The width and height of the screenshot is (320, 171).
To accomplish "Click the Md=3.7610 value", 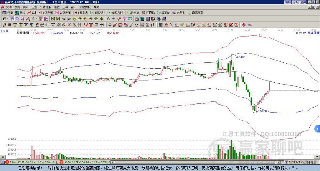I will click(x=77, y=33).
